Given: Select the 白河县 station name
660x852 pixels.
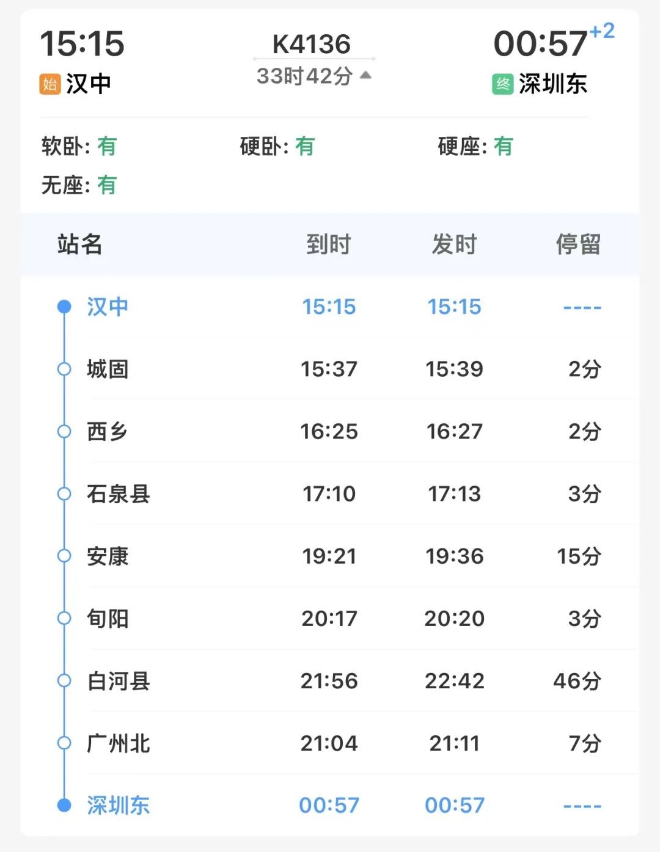Looking at the screenshot, I should [119, 681].
